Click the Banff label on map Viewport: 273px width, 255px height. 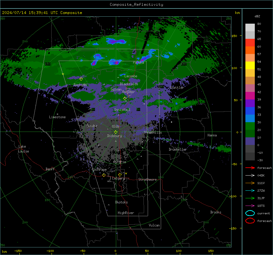(50, 169)
